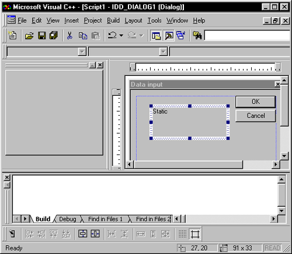The image size is (292, 254).
Task: Expand the workspace pane with the arrow button
Action: 92,65
